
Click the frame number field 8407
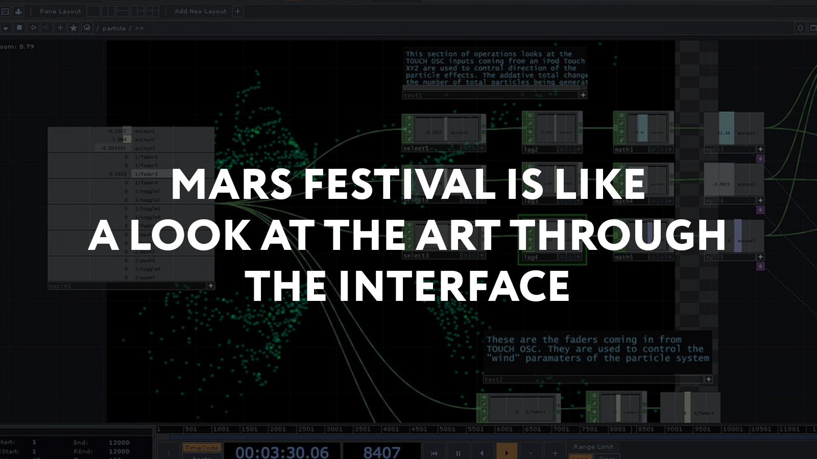(x=381, y=452)
